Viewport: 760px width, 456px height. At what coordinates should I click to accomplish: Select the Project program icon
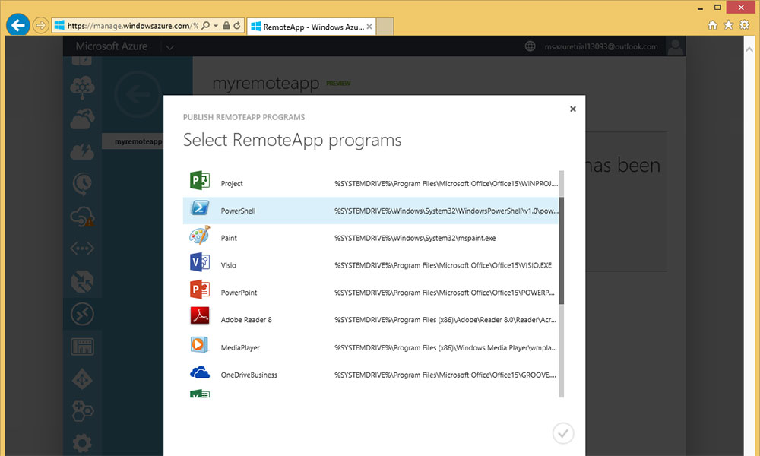(x=200, y=180)
